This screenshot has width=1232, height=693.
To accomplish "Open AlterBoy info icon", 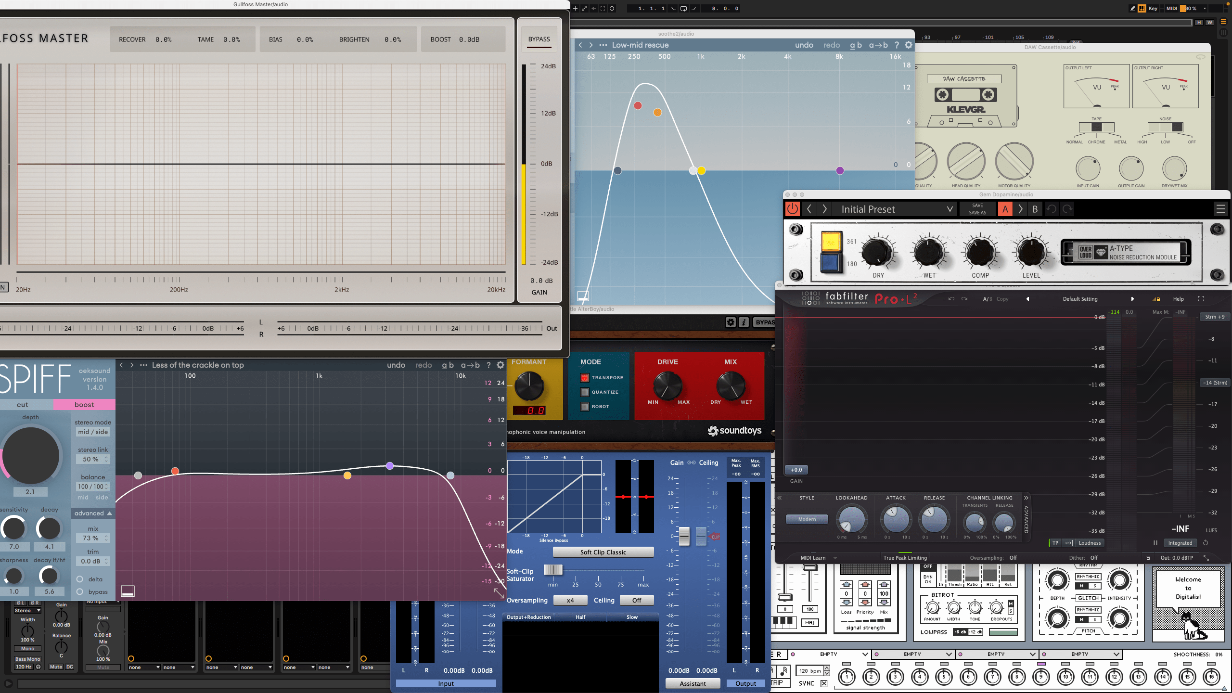I will click(x=744, y=322).
